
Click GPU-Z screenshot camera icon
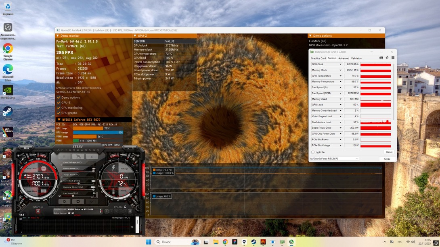tap(381, 58)
